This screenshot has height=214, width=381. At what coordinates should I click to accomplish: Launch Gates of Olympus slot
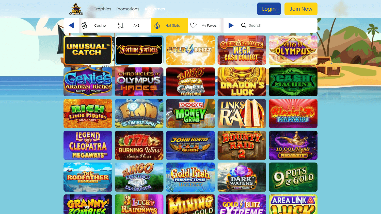[293, 50]
